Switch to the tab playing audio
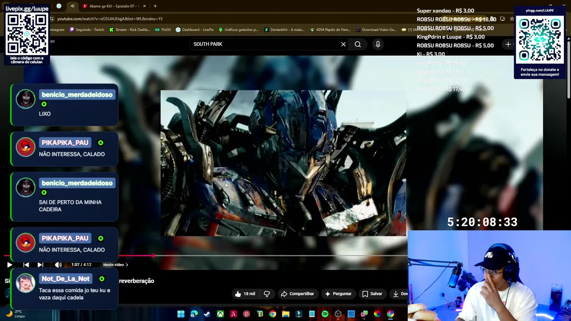The image size is (571, 321). [72, 6]
